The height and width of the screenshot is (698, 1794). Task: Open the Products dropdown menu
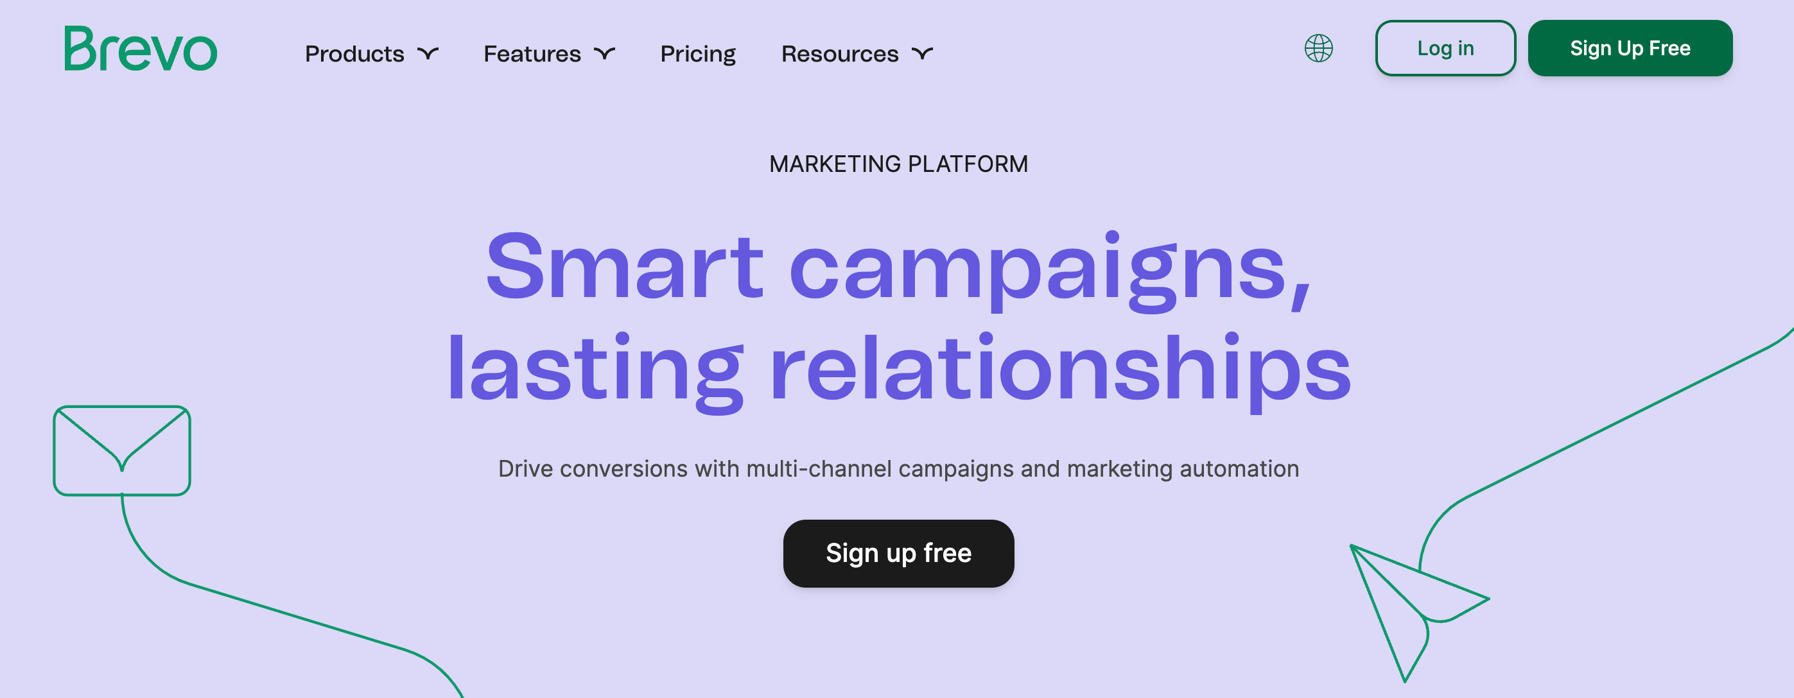point(356,53)
